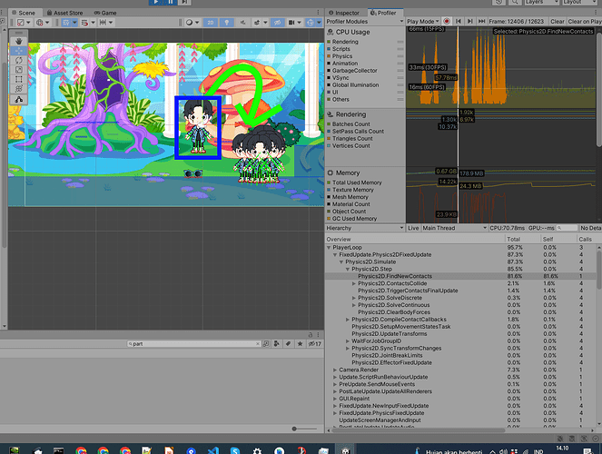Open the Gizmos dropdown arrow
Screen dimensions: 602x454
point(319,23)
